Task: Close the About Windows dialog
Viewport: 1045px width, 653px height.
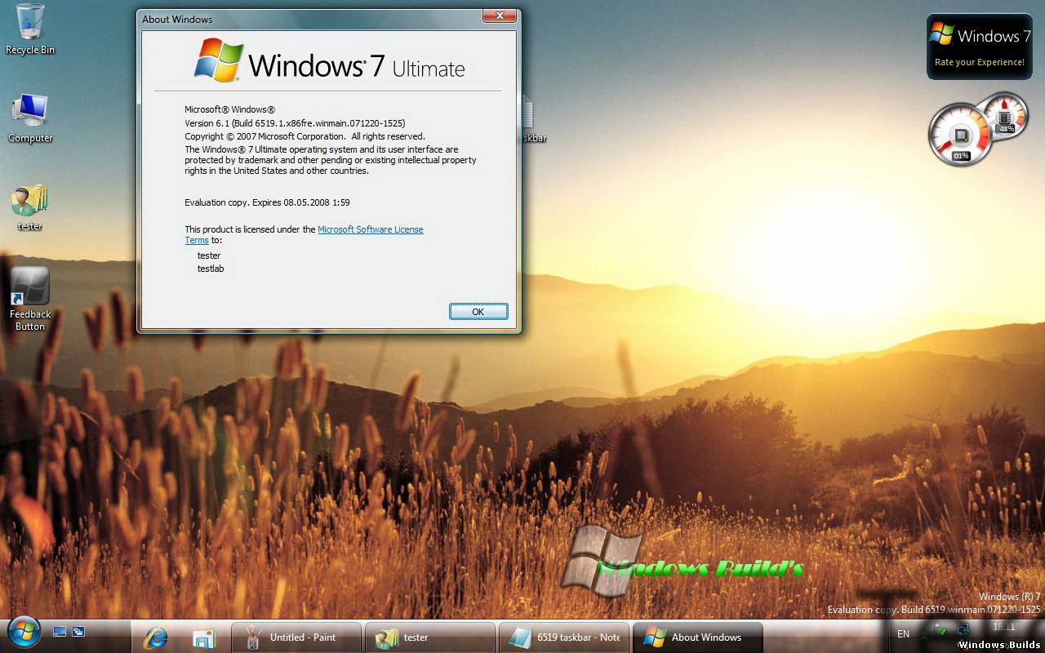Action: [499, 16]
